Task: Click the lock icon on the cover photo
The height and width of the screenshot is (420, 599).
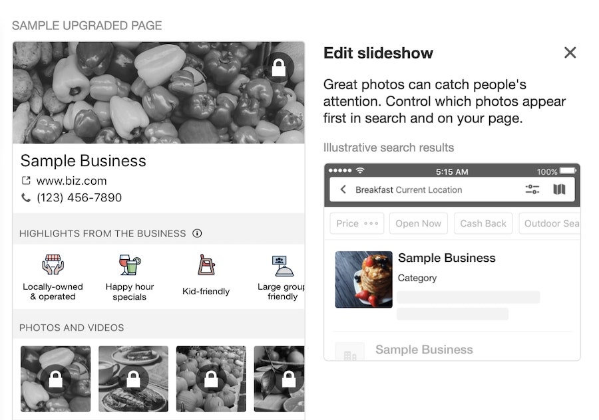Action: 278,68
